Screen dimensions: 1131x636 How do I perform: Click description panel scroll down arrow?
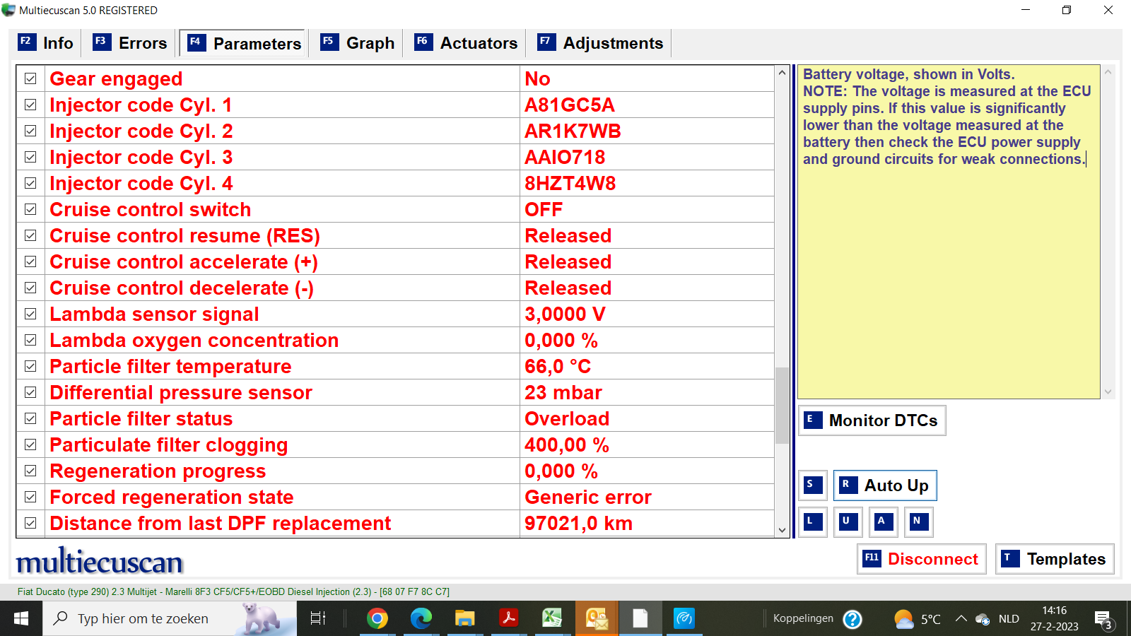click(x=1108, y=391)
